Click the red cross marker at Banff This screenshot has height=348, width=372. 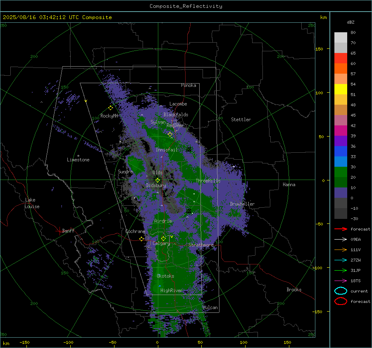(x=59, y=231)
